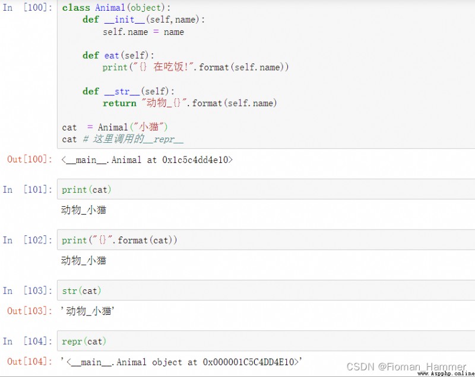Click the In [102] cell prompt
This screenshot has height=377, width=475.
pyautogui.click(x=27, y=239)
